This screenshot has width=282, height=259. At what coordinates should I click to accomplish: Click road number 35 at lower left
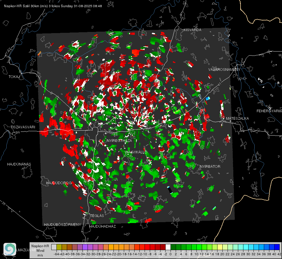click(3, 203)
